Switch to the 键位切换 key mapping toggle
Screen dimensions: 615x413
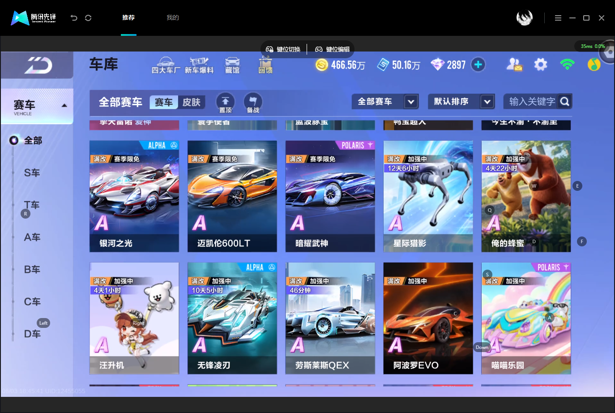pyautogui.click(x=283, y=49)
